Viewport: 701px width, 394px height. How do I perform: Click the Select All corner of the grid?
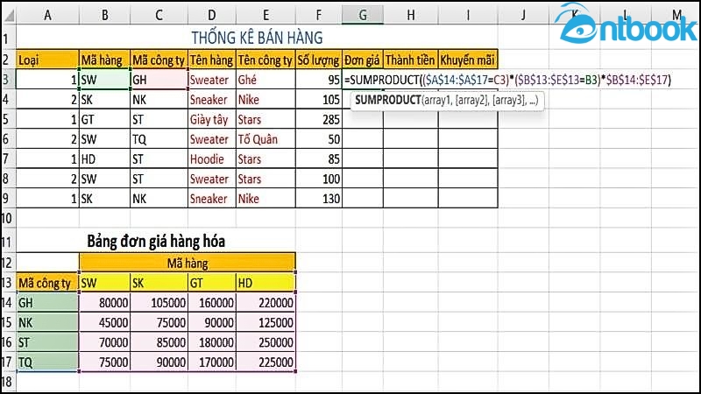[x=8, y=17]
